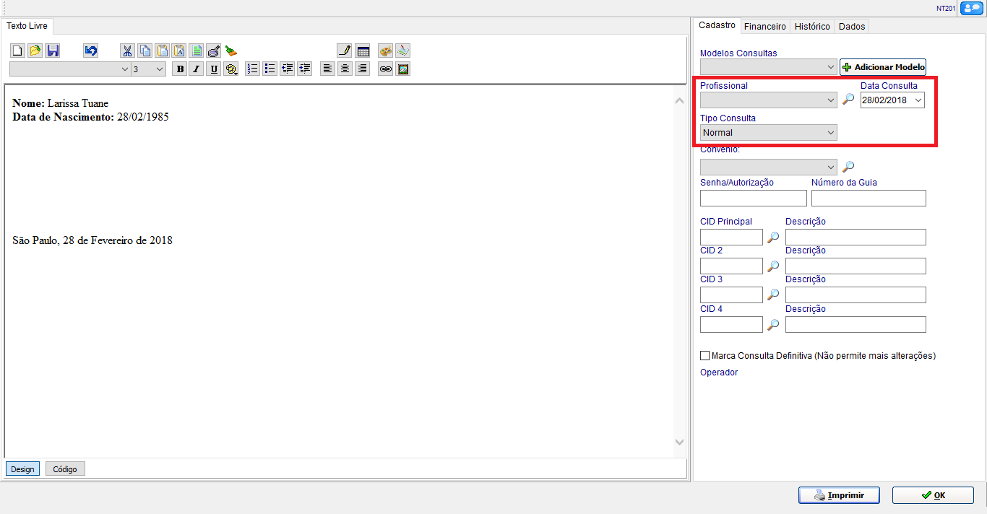
Task: Click the insert image icon
Action: tap(403, 69)
